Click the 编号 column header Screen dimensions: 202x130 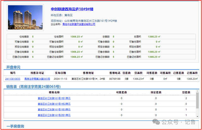(x=13, y=73)
